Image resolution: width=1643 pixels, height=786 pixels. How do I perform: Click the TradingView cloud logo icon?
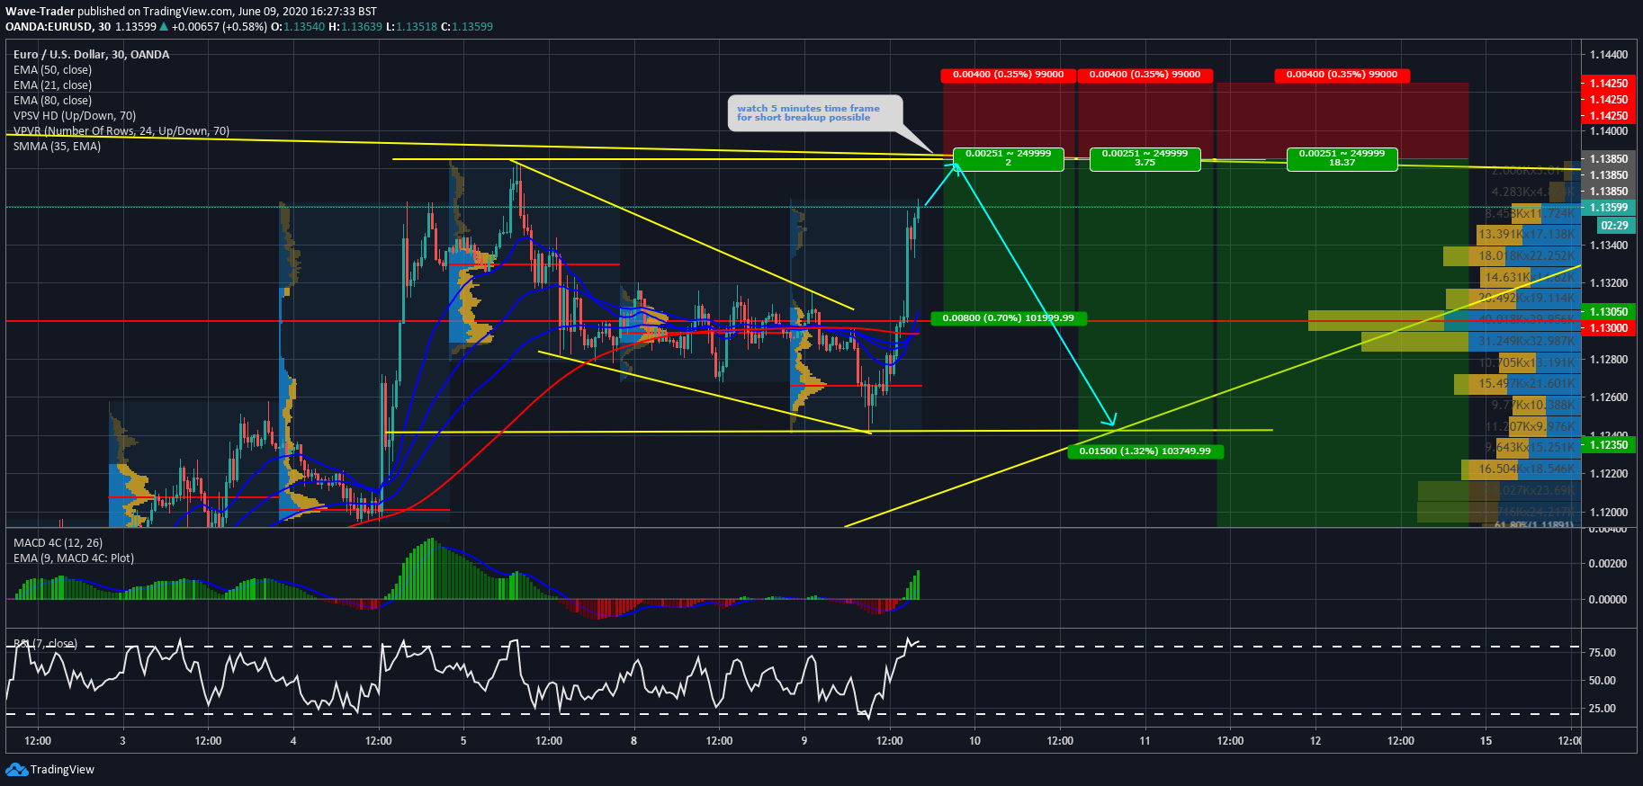[x=16, y=769]
